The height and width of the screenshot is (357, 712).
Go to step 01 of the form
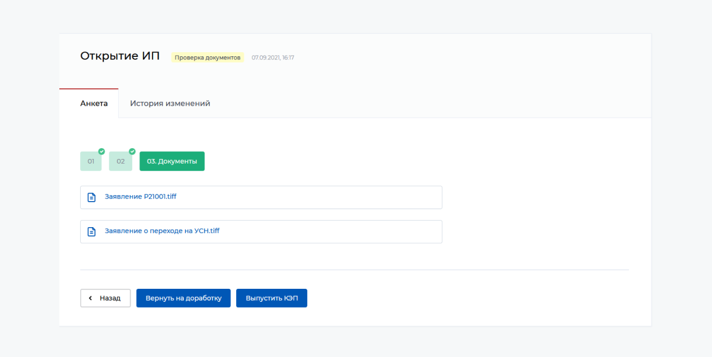[x=91, y=161]
